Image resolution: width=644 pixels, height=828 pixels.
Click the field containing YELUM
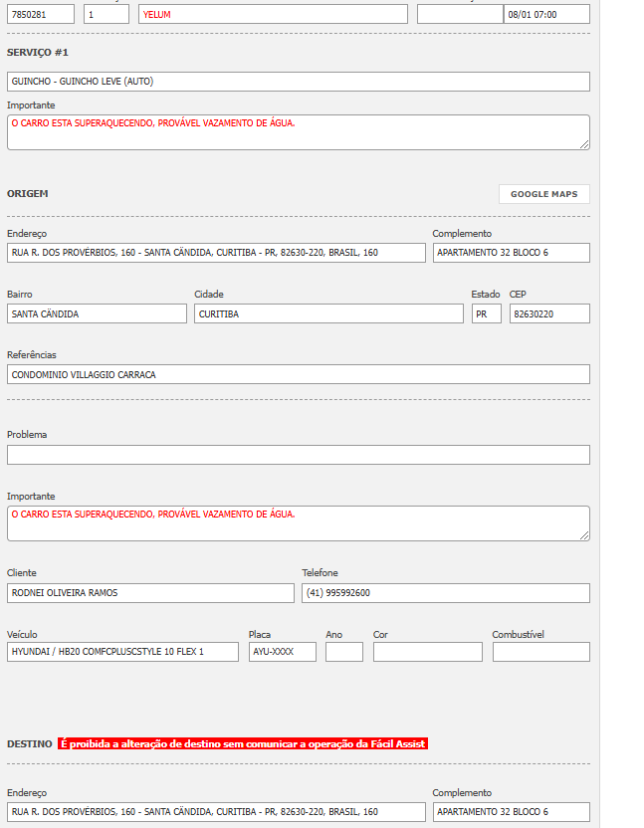(273, 14)
